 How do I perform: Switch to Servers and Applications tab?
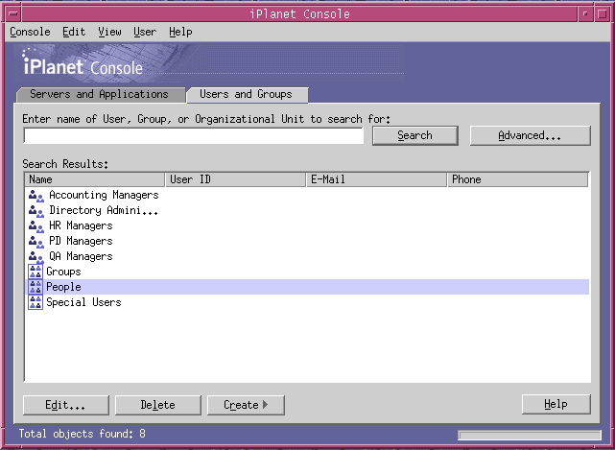99,95
